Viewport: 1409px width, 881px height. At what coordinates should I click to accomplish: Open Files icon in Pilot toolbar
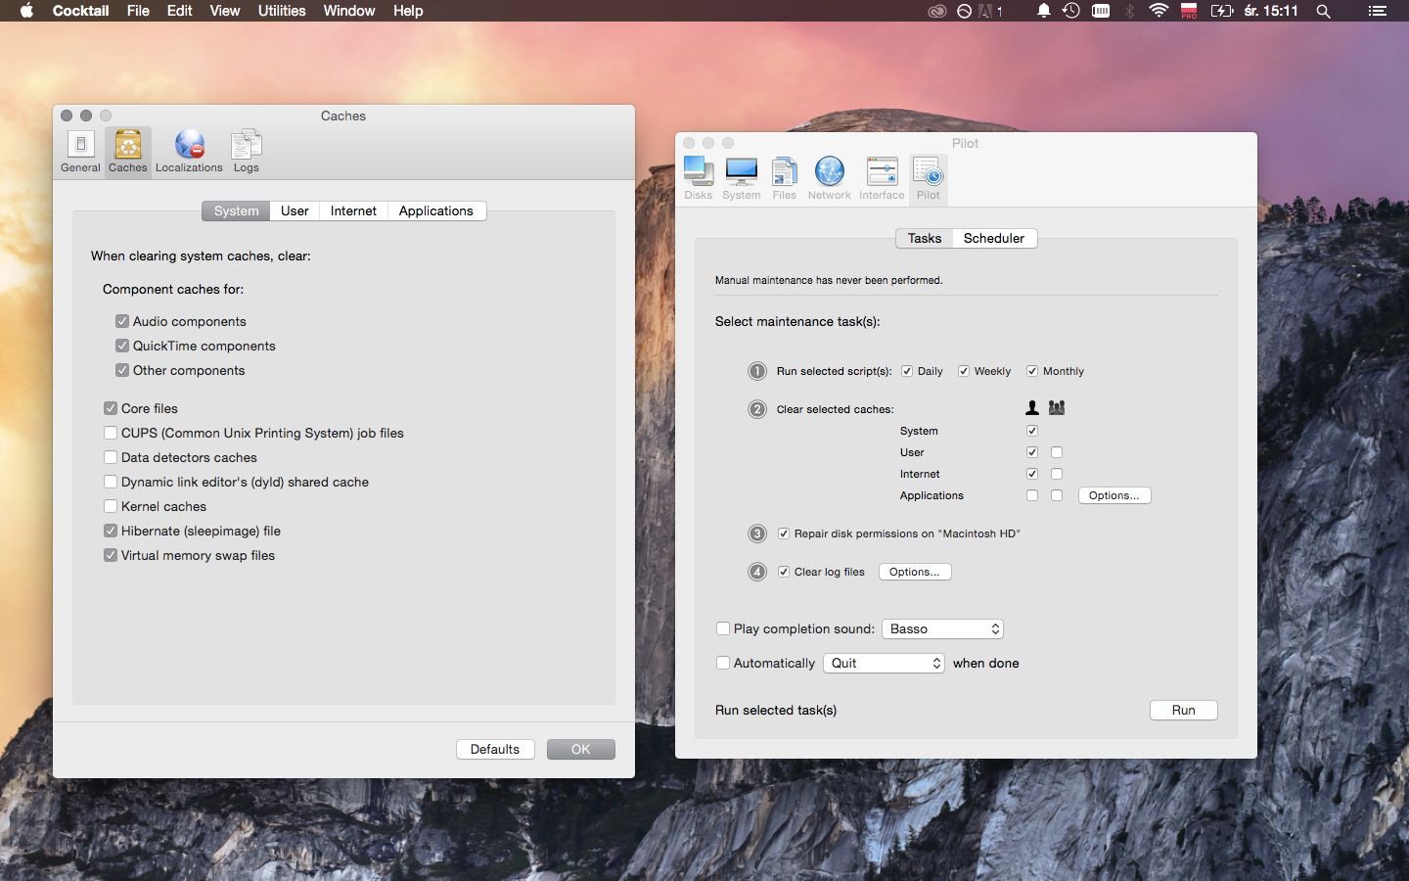tap(784, 179)
